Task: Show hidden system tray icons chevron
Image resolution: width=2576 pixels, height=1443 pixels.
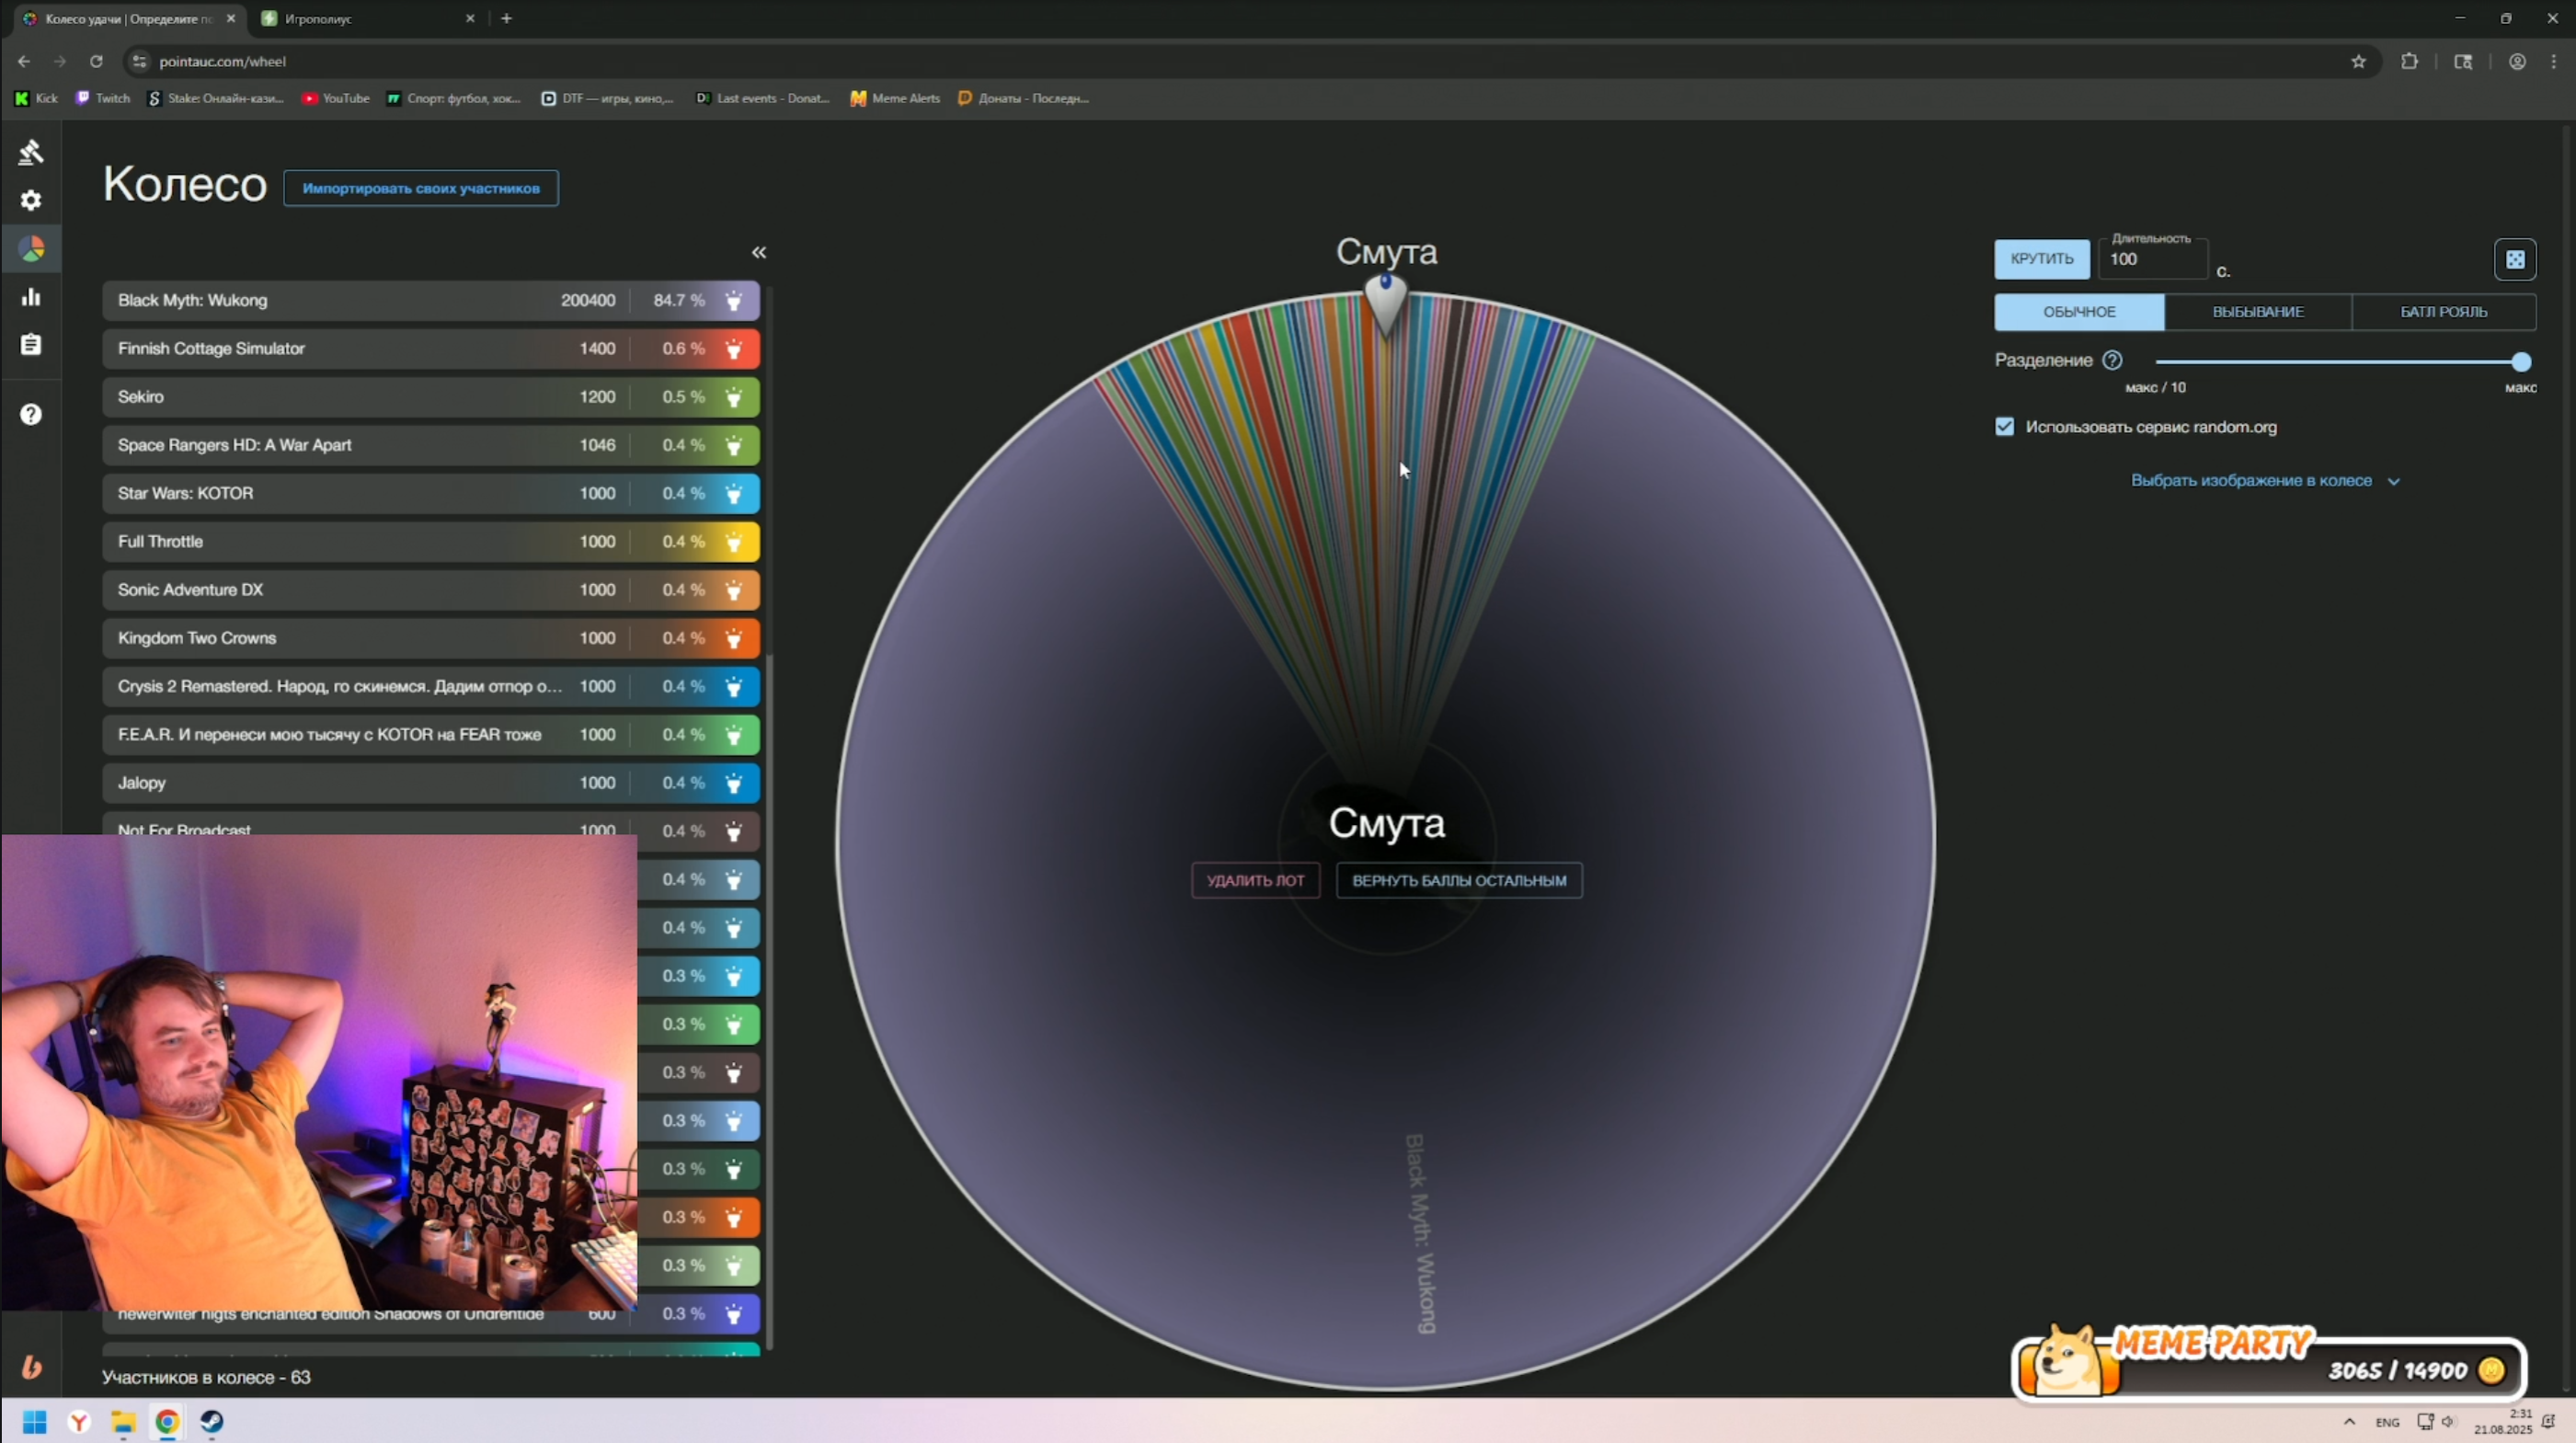Action: tap(2349, 1421)
